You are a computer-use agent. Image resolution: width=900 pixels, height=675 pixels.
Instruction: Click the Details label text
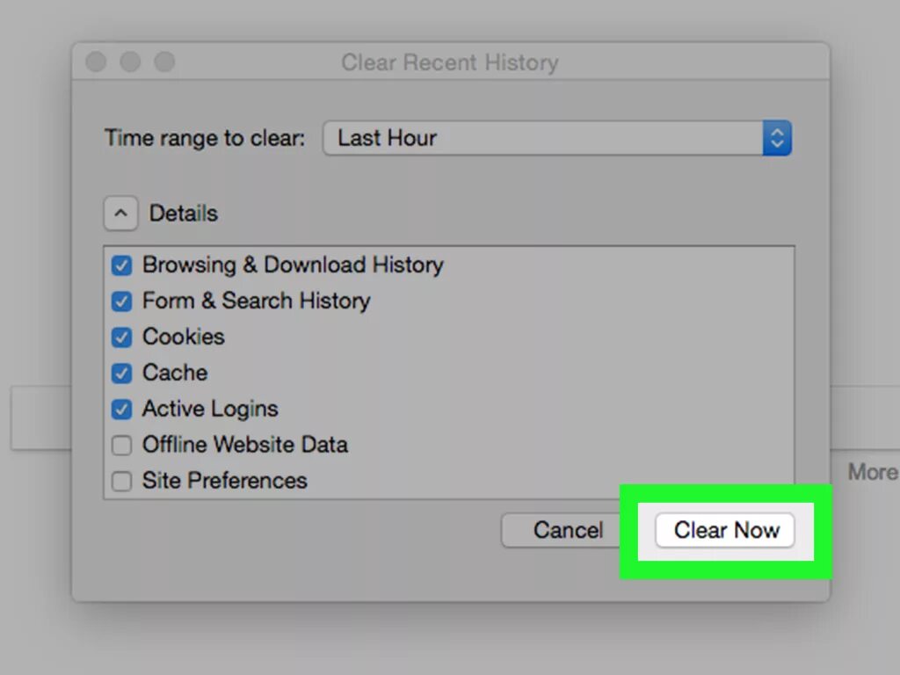pyautogui.click(x=183, y=214)
